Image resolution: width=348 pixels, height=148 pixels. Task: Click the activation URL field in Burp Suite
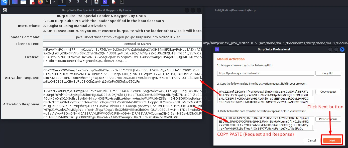(266, 73)
